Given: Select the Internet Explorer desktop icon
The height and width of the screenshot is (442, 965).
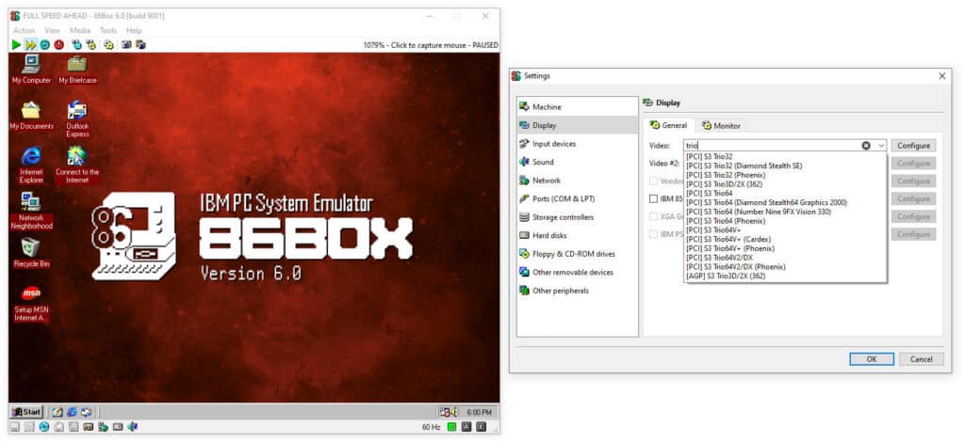Looking at the screenshot, I should pos(31,166).
